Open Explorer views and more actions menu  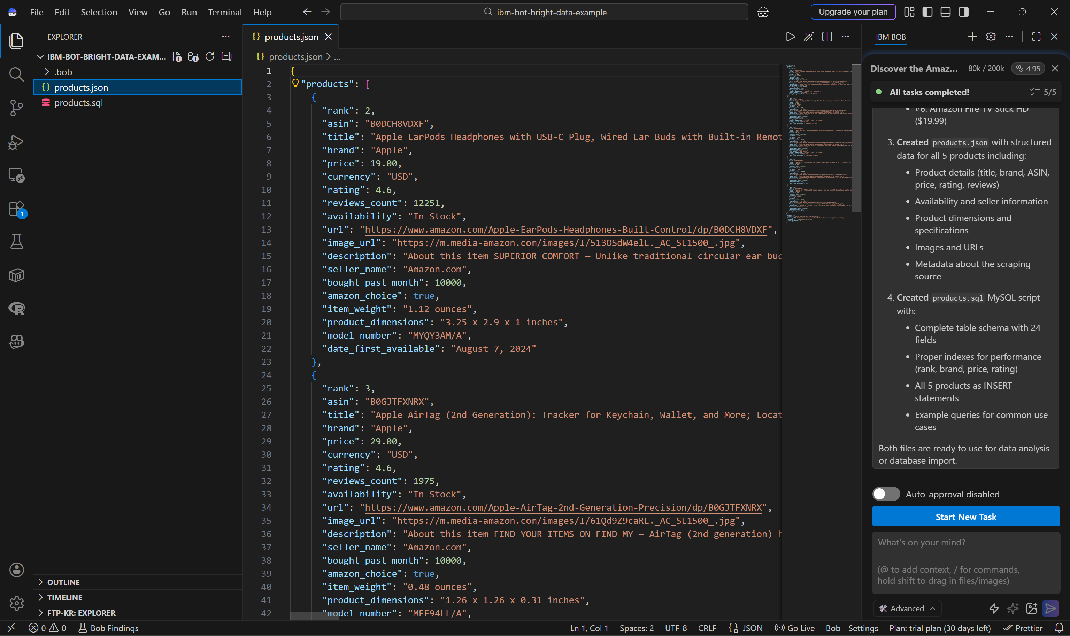click(x=226, y=37)
